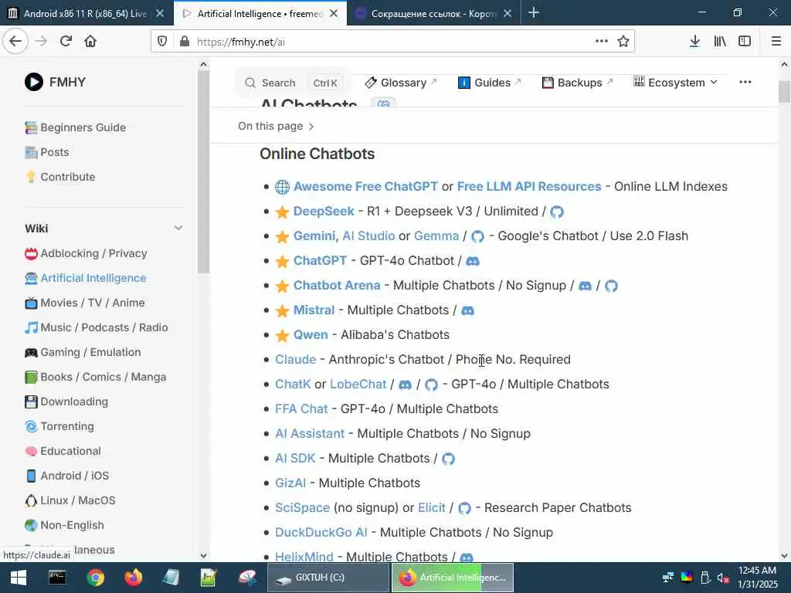Open the Glossary nav link
The image size is (791, 593).
pos(401,82)
